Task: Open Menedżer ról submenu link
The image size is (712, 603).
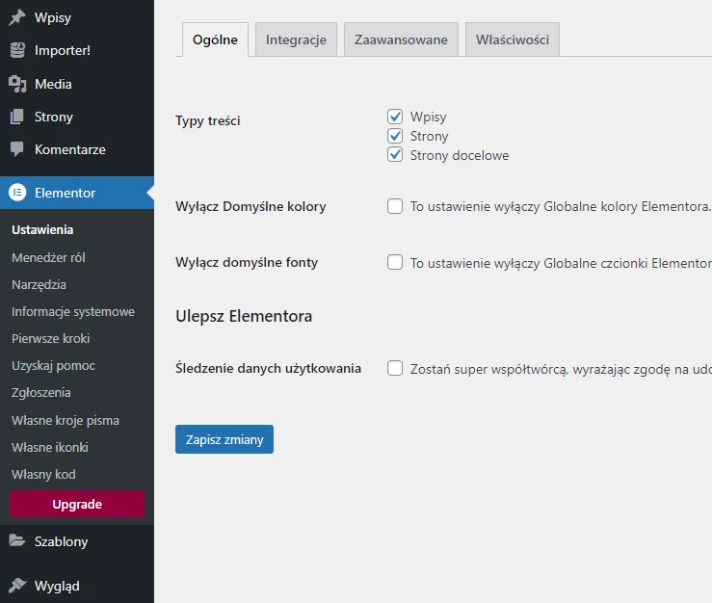Action: click(48, 257)
